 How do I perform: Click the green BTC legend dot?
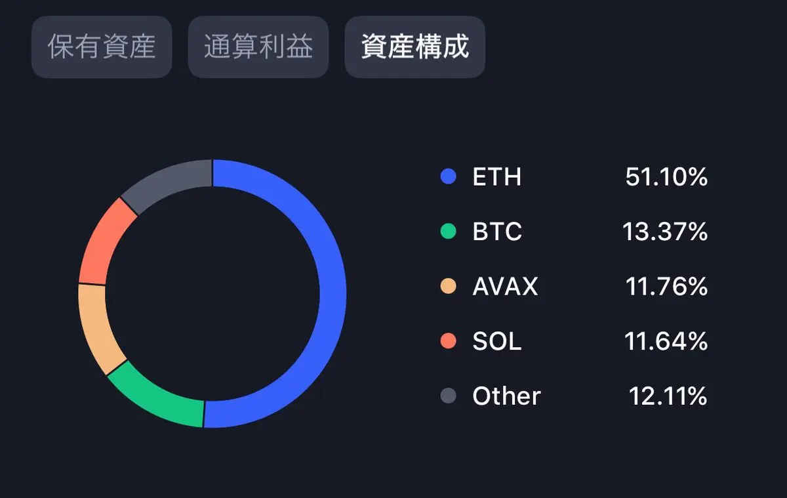point(449,231)
